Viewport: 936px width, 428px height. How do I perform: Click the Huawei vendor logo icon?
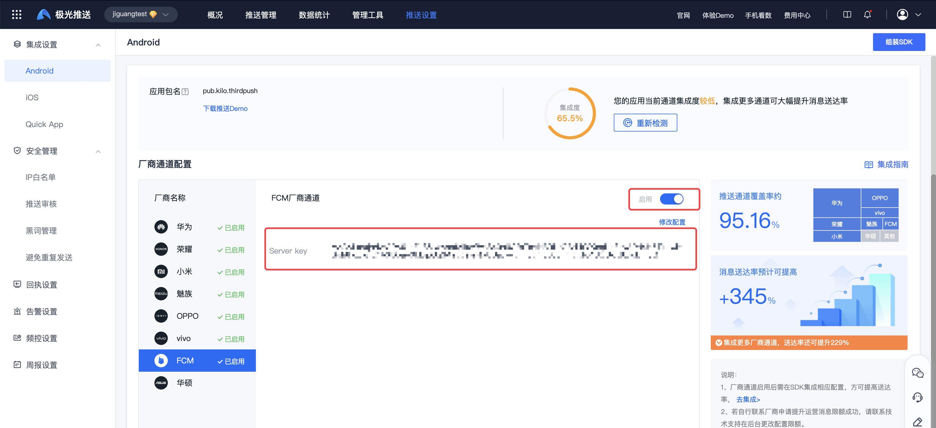pyautogui.click(x=161, y=227)
